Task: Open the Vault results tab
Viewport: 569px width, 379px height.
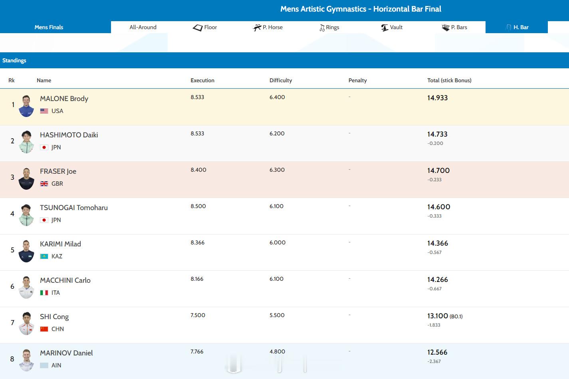Action: pyautogui.click(x=392, y=27)
